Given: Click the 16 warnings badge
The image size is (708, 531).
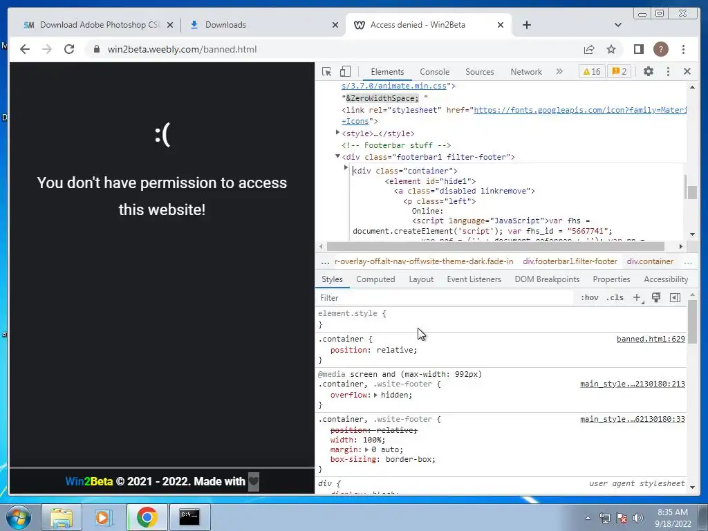Looking at the screenshot, I should click(592, 71).
